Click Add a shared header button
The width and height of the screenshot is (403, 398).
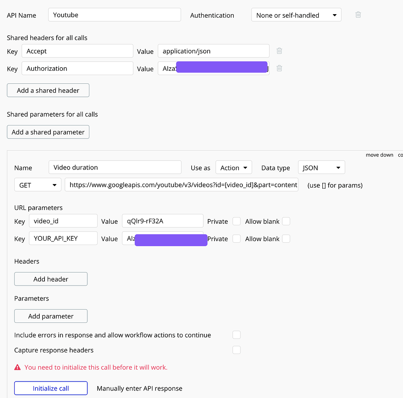pos(48,90)
